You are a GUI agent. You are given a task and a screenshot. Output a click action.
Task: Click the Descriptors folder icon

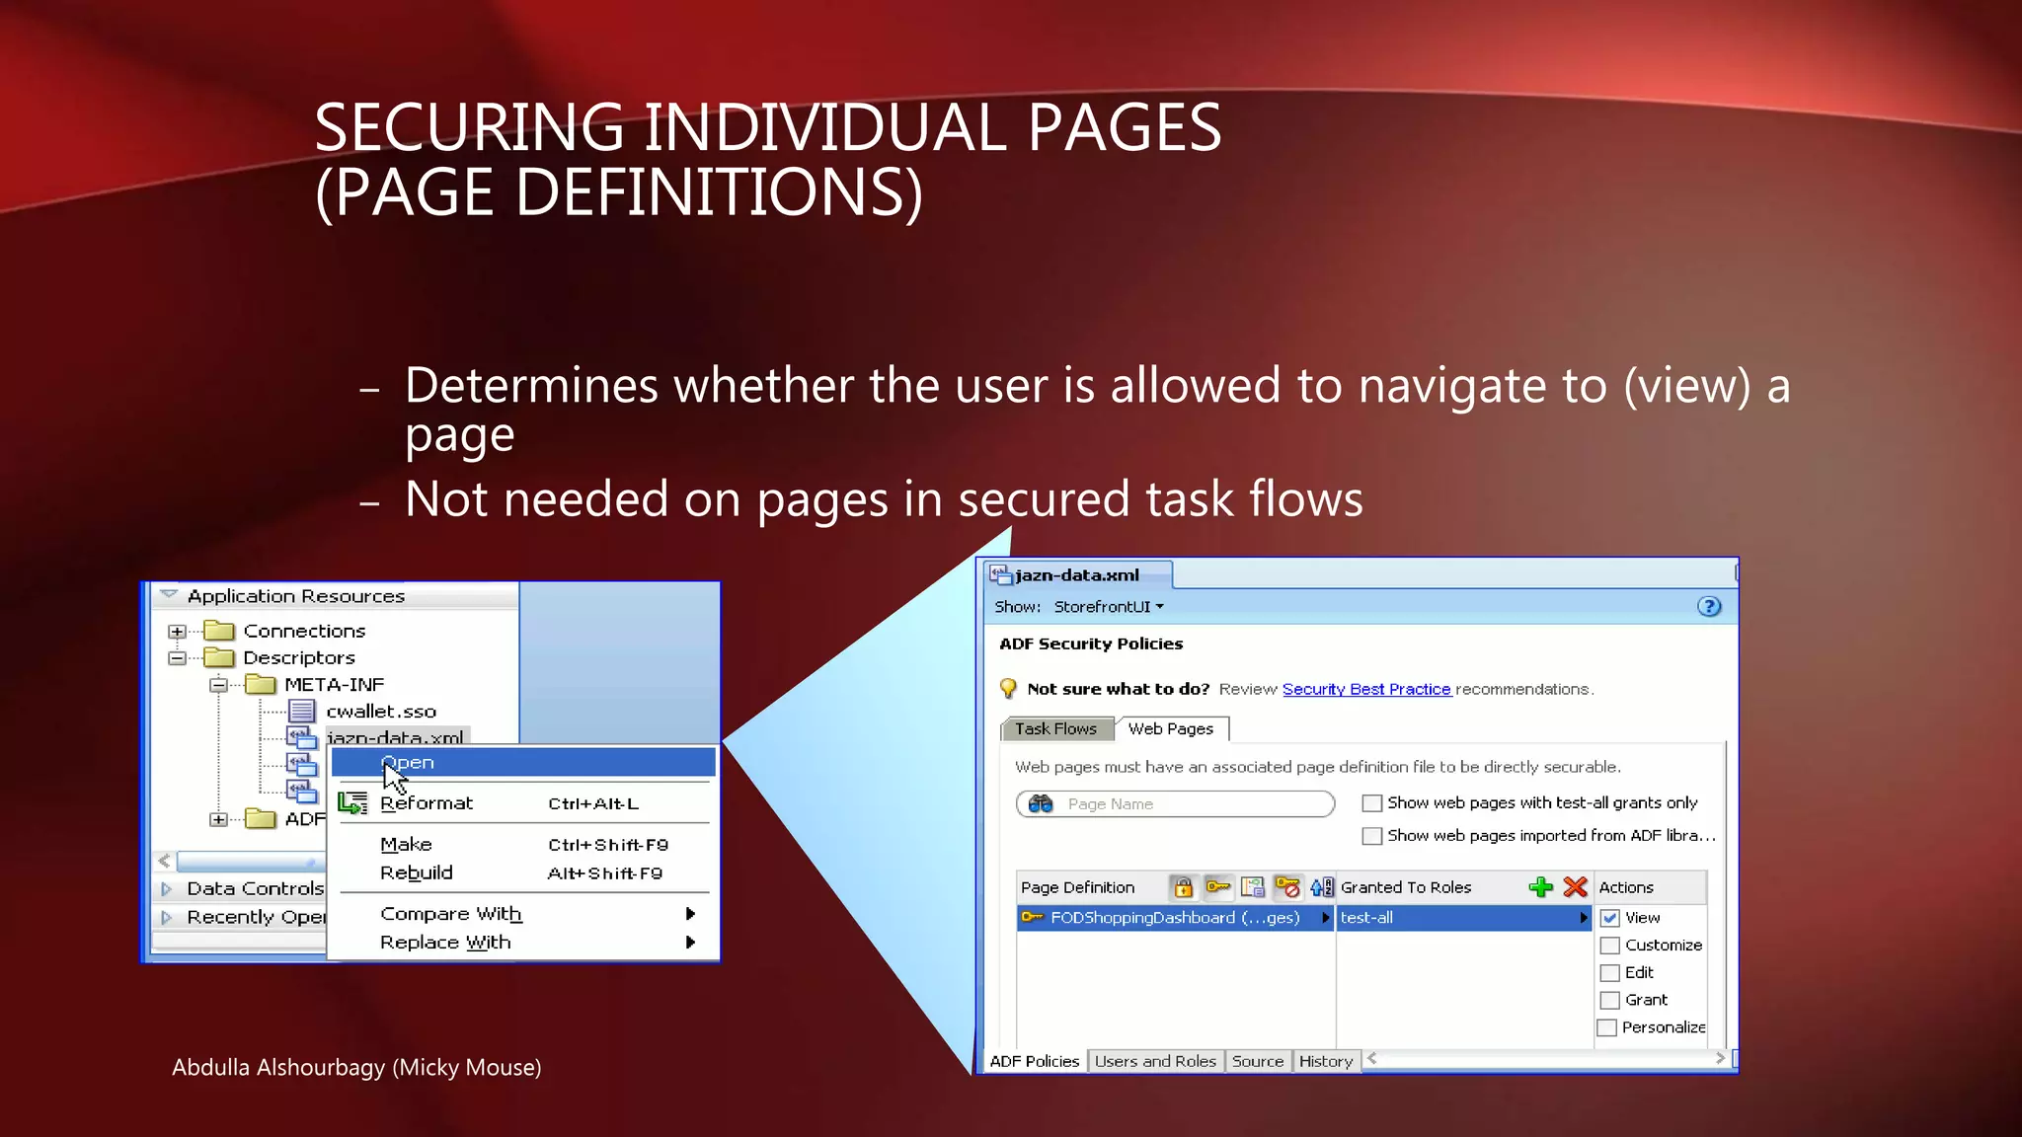[218, 657]
